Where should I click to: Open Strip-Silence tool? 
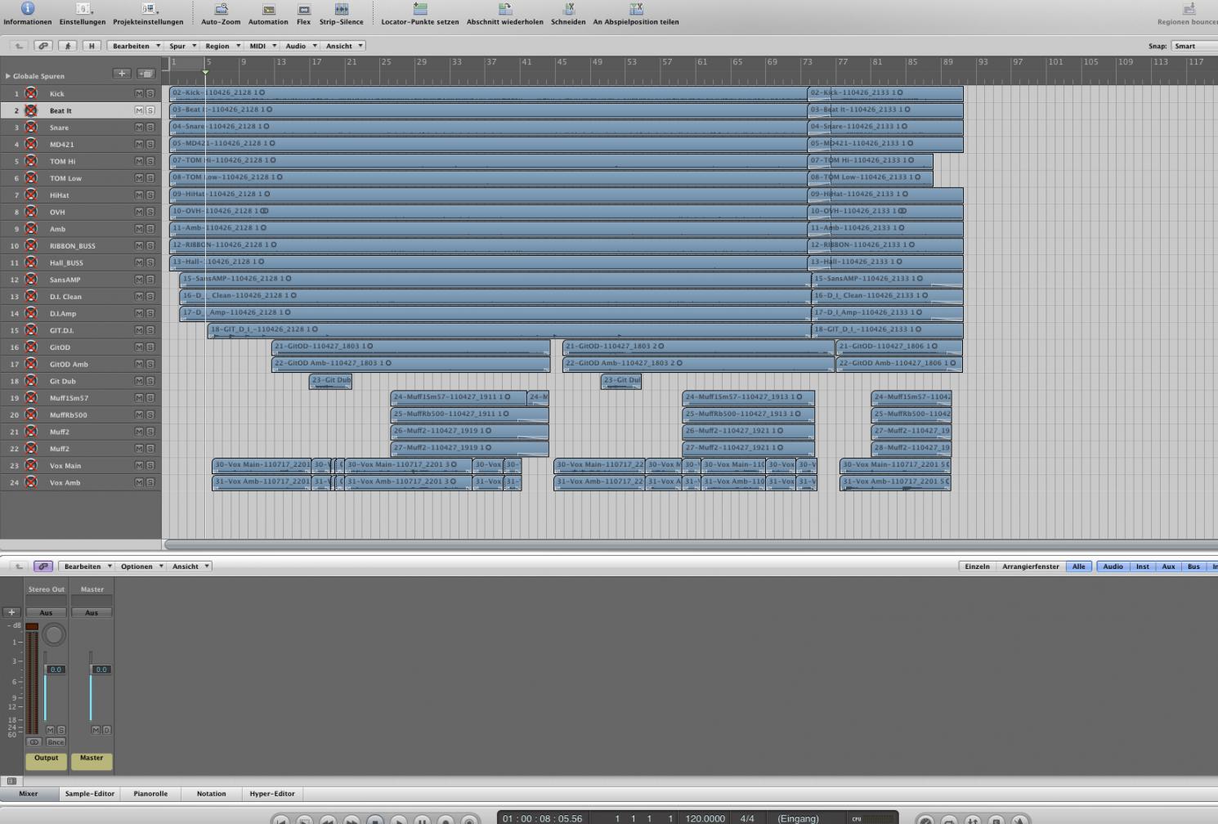click(x=341, y=8)
